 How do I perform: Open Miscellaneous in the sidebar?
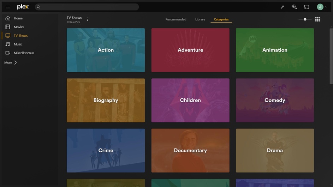(x=24, y=53)
